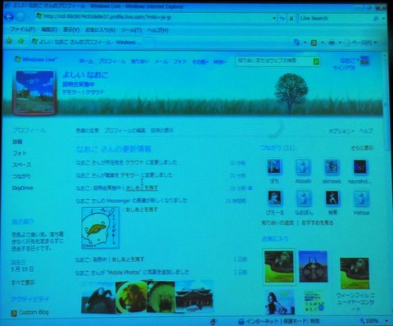
Task: Open the address bar dropdown arrow
Action: click(x=274, y=18)
